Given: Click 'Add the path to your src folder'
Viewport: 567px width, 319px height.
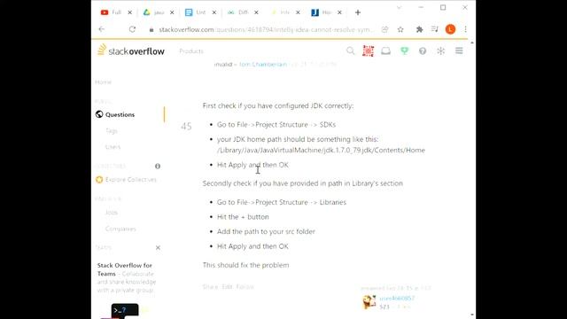Looking at the screenshot, I should [266, 231].
